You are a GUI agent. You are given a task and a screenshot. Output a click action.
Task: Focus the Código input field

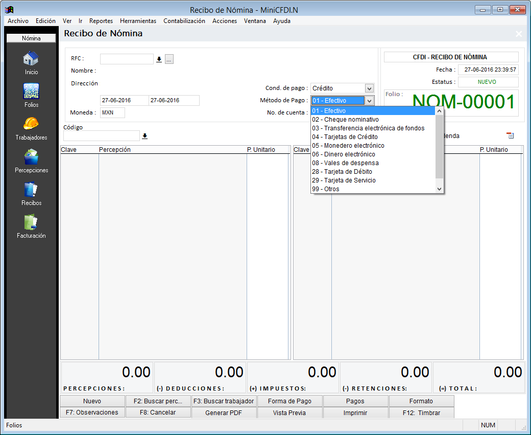click(x=101, y=136)
